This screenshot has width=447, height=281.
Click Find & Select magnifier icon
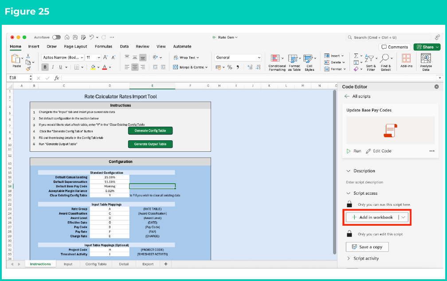pos(385,58)
